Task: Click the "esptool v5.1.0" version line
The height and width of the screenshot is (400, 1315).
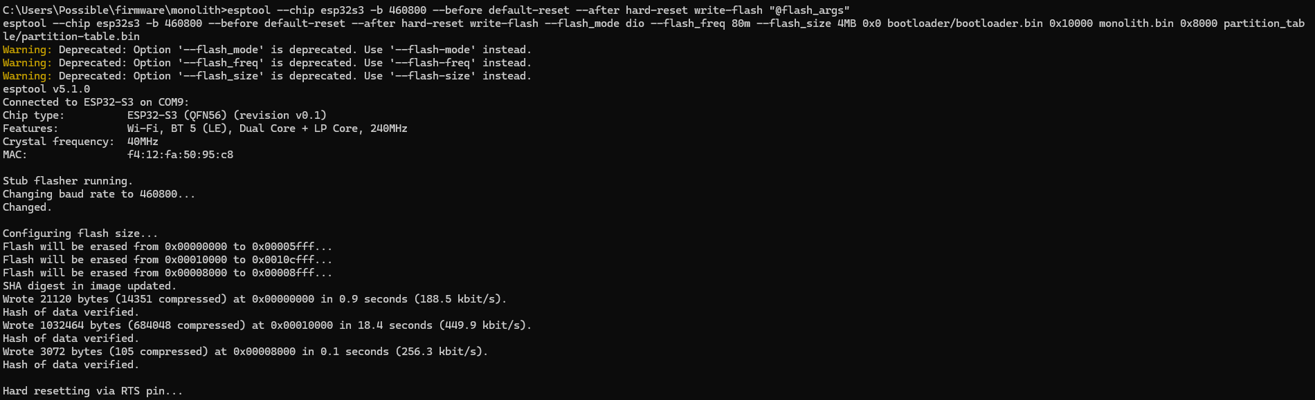Action: (46, 89)
